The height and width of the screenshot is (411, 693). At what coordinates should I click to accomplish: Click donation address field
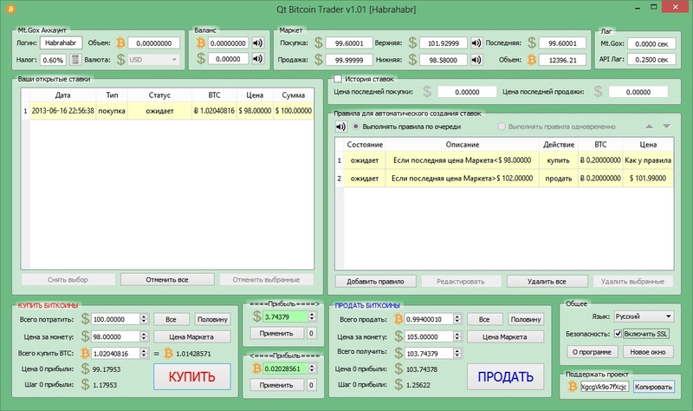604,387
